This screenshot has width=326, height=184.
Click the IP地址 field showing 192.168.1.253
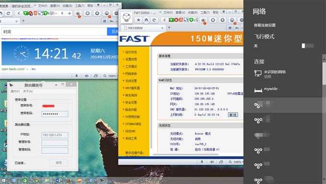click(x=55, y=135)
